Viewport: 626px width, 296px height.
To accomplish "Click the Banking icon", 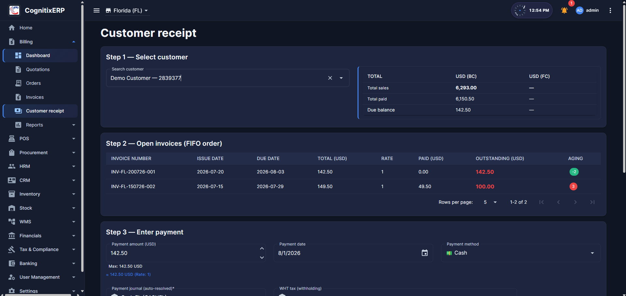I will (12, 263).
